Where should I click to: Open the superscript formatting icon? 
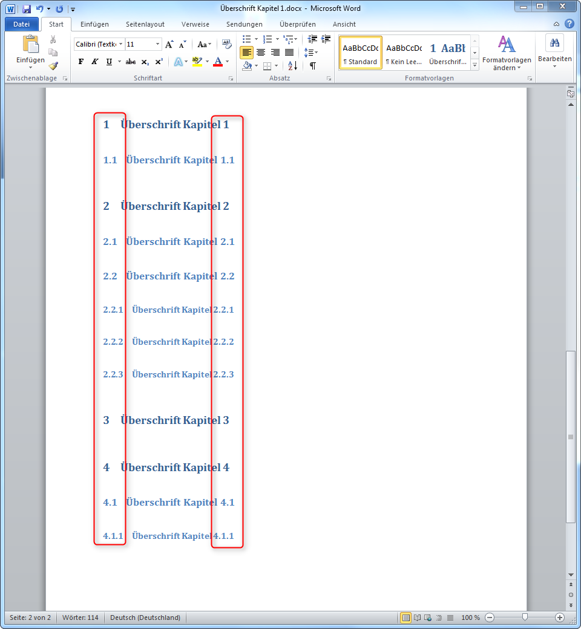[x=159, y=61]
